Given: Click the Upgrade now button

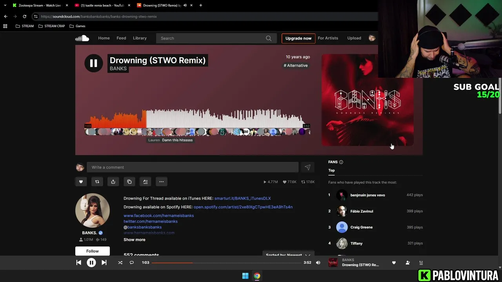Looking at the screenshot, I should tap(298, 38).
